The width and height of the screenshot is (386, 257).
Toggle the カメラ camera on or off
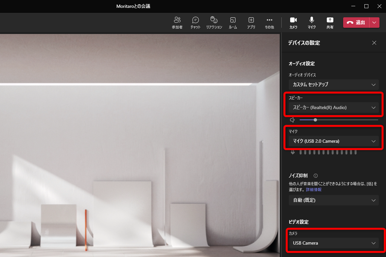[x=293, y=23]
